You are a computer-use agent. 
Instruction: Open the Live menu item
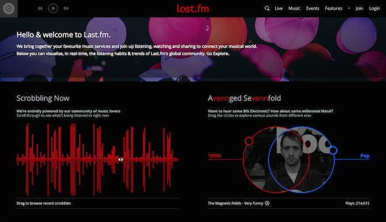click(x=279, y=9)
